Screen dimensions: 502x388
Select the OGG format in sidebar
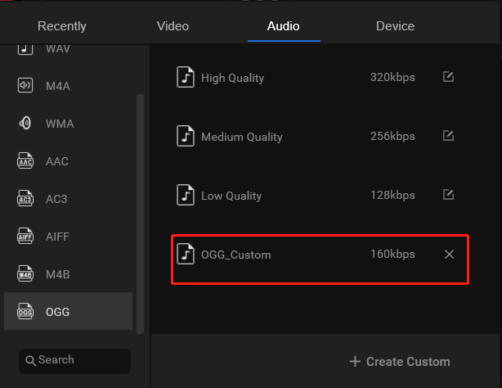click(68, 311)
